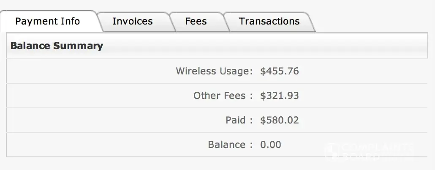Image resolution: width=435 pixels, height=170 pixels.
Task: Click the colon after the Paid label
Action: (x=251, y=121)
